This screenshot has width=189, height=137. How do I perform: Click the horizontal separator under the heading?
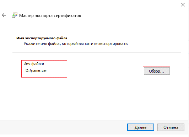[x=97, y=52]
